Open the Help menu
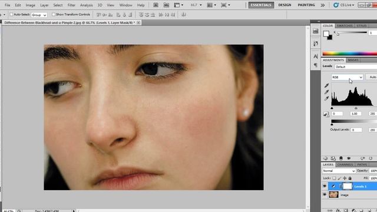Viewport: 377px width, 212px height. point(141,5)
